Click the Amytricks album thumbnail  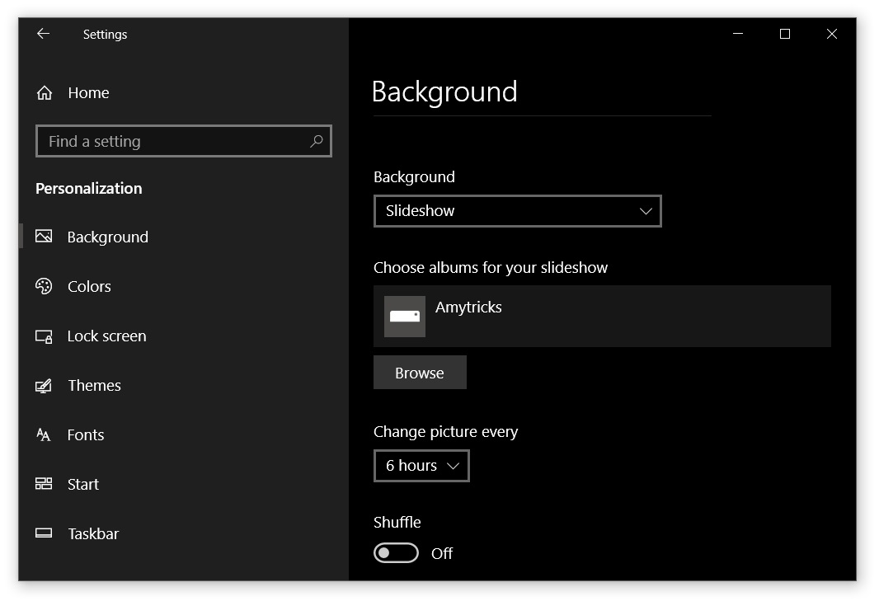coord(404,316)
